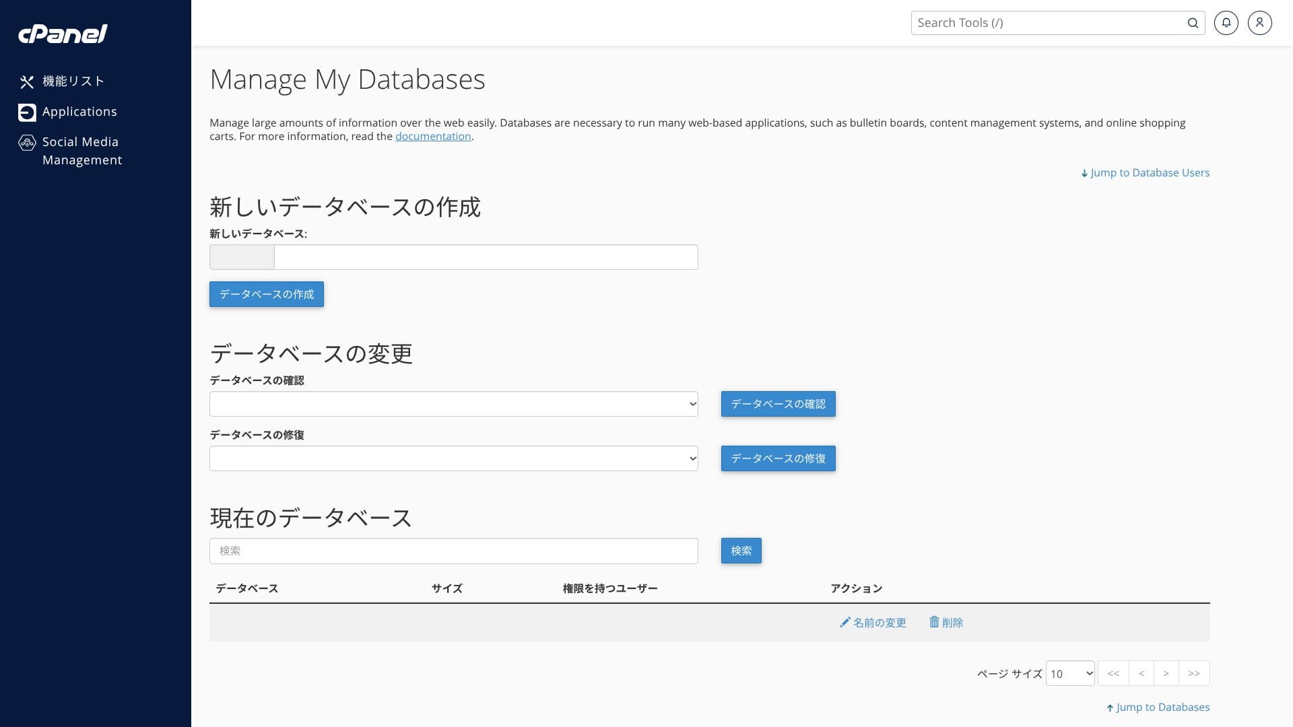Click the pencil 名前の変更 rename action
This screenshot has height=727, width=1293.
873,623
